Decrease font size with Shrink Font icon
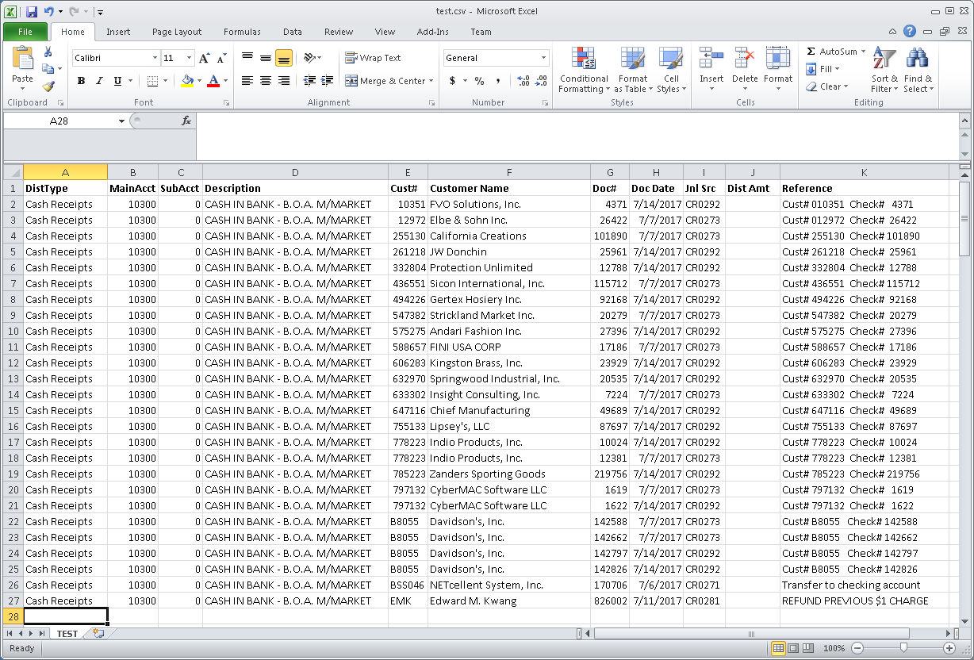 pyautogui.click(x=222, y=58)
